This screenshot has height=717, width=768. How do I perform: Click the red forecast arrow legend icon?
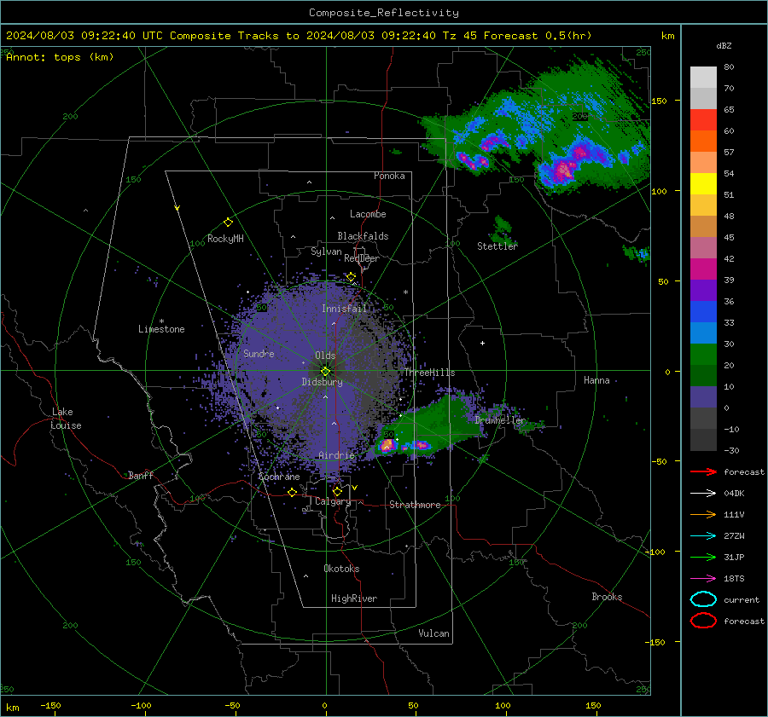pos(703,471)
